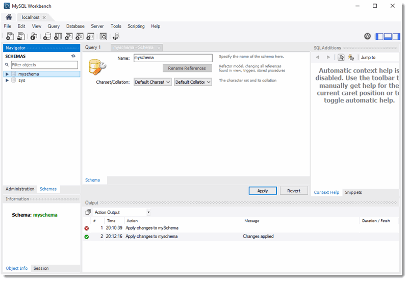Get context help for caret position

coord(341,57)
